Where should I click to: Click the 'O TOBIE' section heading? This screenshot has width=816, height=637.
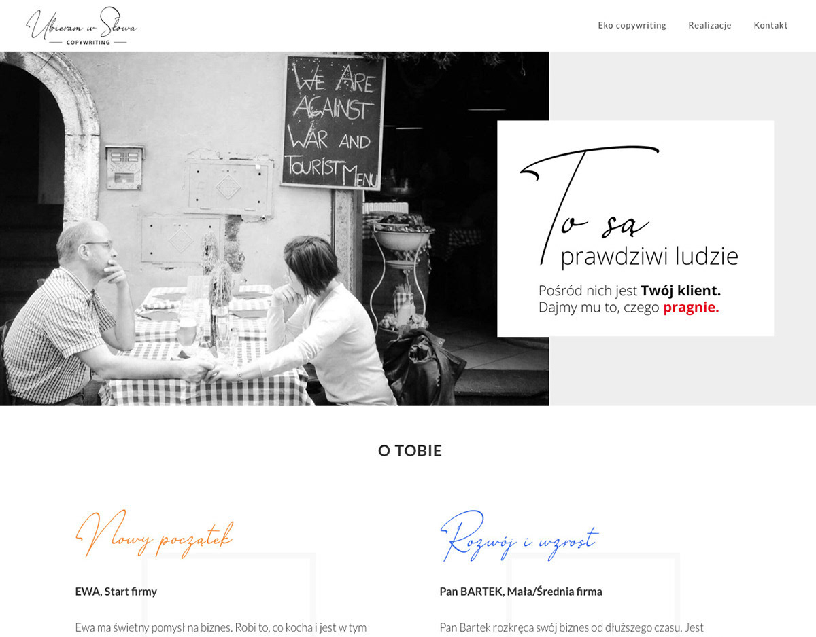pos(410,451)
